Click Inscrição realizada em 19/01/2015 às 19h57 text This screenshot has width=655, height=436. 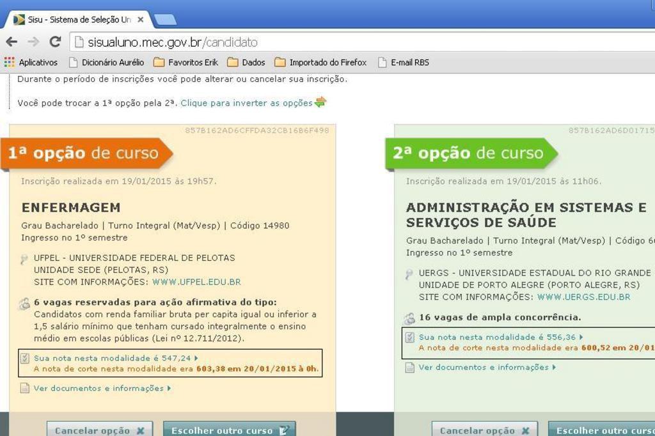(x=118, y=182)
